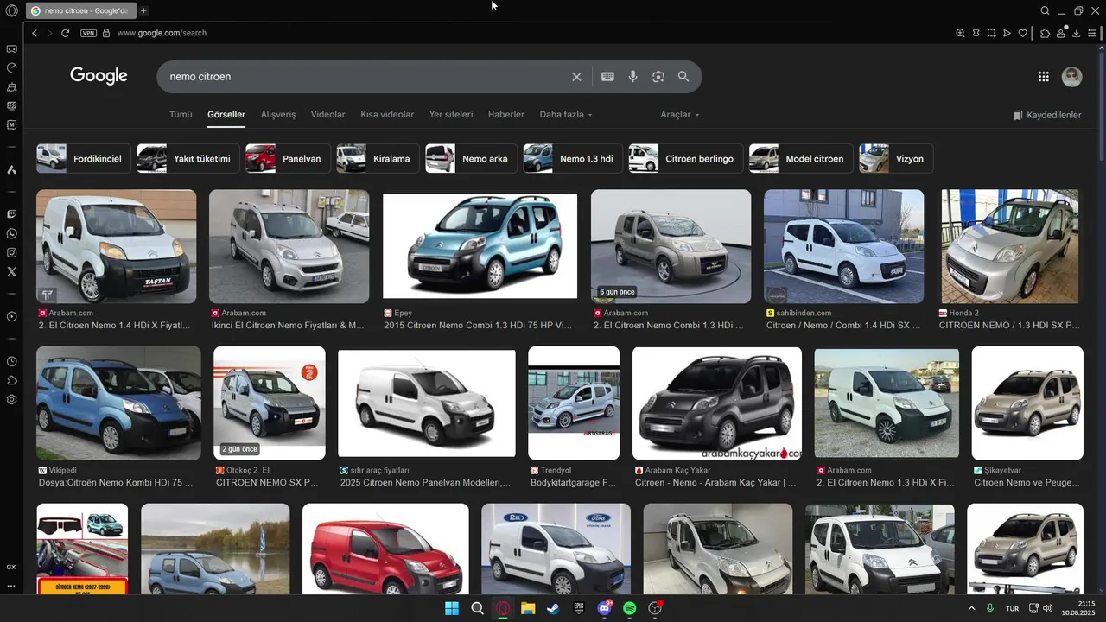Open the on-screen keyboard in the search box
Screen dimensions: 1106x622
[x=607, y=77]
